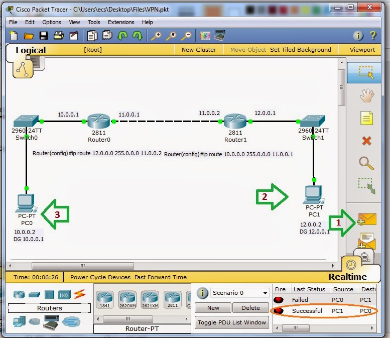Choose the Place Note tool

tap(367, 118)
